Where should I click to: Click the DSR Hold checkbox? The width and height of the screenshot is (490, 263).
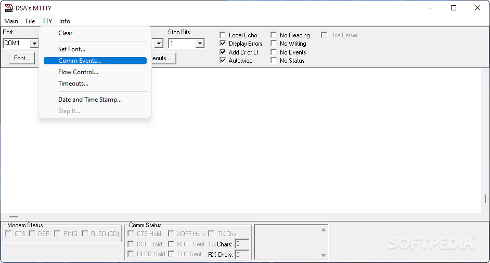(131, 244)
